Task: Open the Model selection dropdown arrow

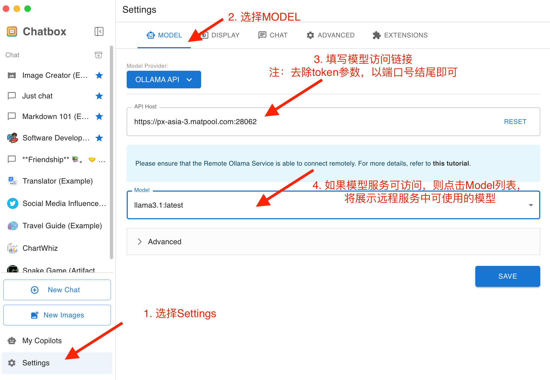Action: pos(531,205)
